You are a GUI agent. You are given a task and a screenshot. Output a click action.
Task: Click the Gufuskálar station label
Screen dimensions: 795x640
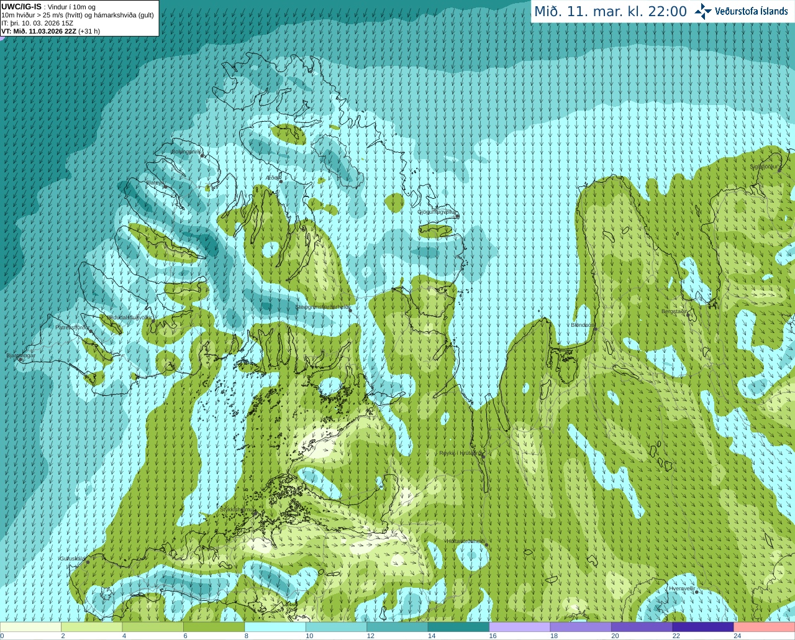[73, 559]
